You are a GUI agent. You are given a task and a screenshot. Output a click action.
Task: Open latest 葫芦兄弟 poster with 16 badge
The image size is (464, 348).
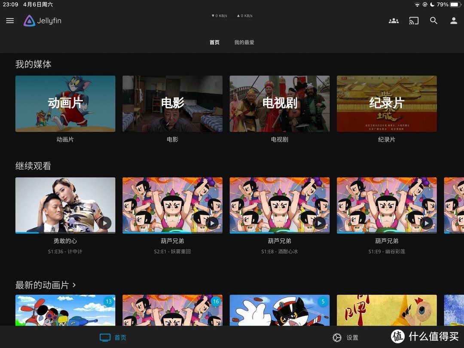pyautogui.click(x=173, y=310)
